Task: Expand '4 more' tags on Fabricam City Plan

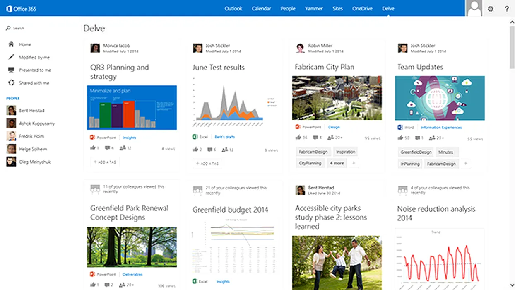Action: pyautogui.click(x=337, y=163)
